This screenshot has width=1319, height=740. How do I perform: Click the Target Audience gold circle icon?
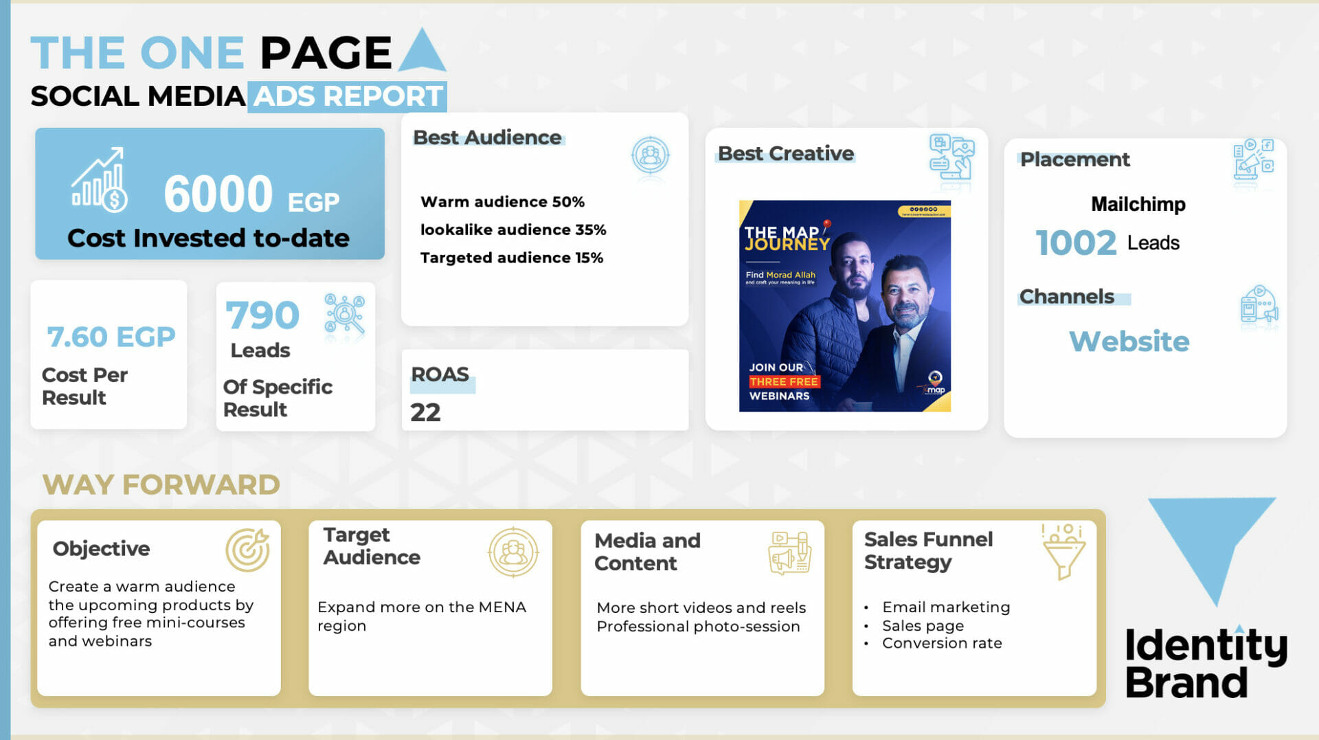click(x=512, y=552)
